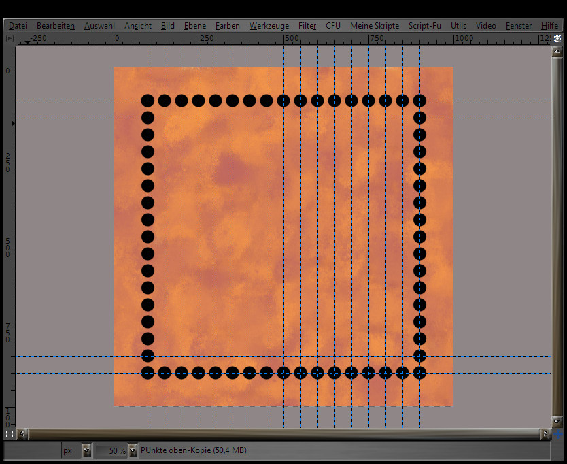Screen dimensions: 567x464
Task: Toggle the Quick Mask button
Action: point(10,433)
